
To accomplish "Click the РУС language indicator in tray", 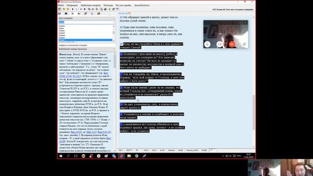I will 239,156.
